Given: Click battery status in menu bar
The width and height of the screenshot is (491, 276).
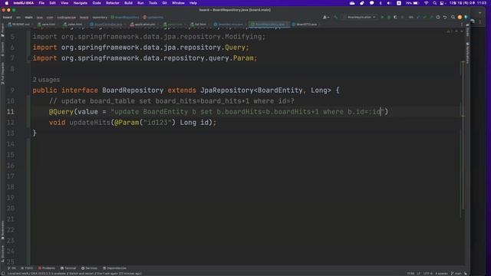Looking at the screenshot, I should click(413, 3).
